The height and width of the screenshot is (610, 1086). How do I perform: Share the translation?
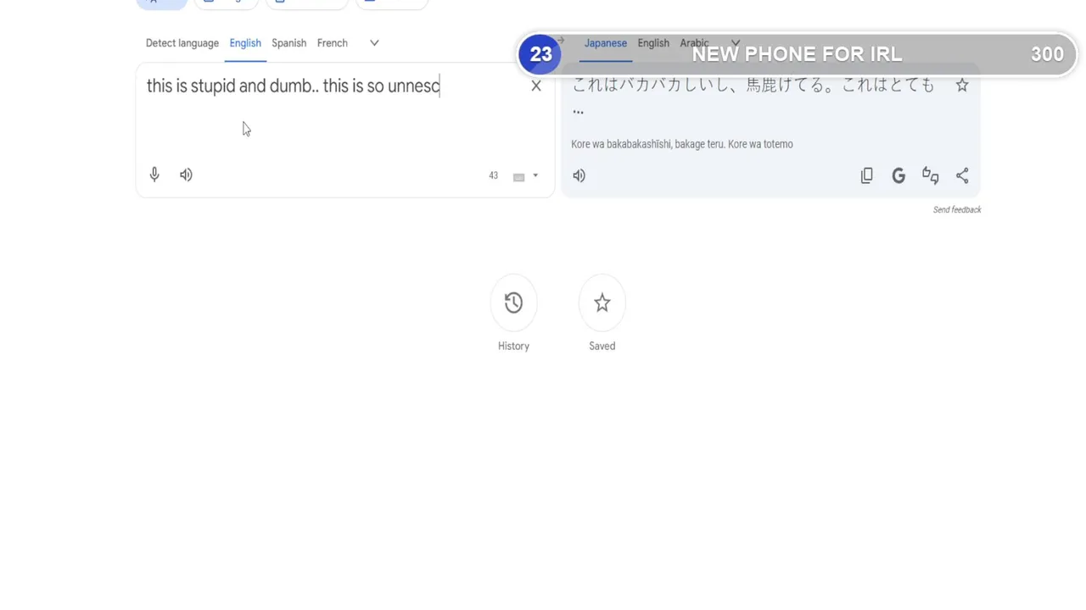(962, 175)
